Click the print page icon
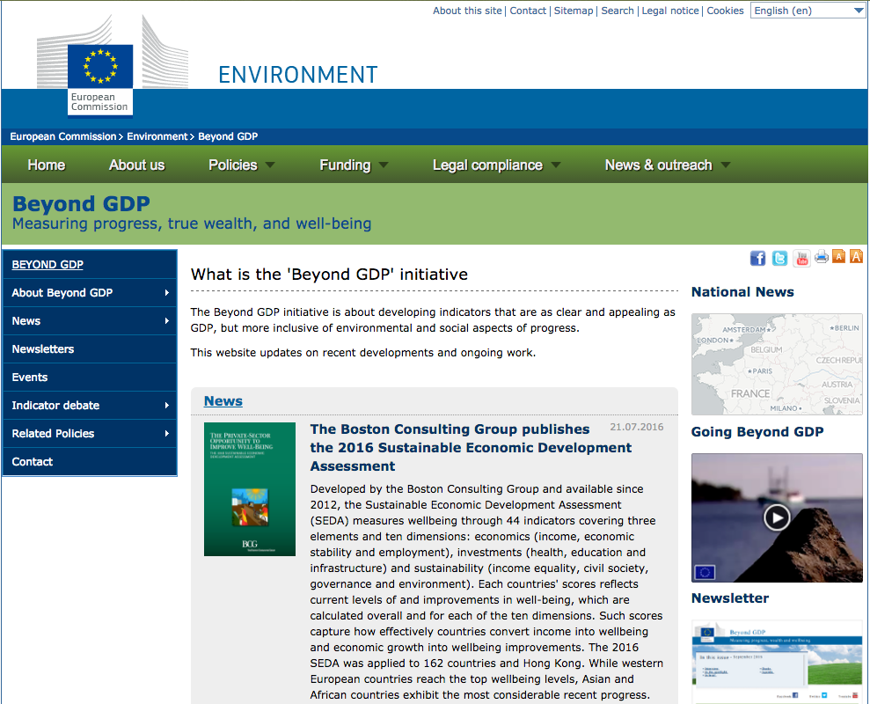The width and height of the screenshot is (870, 704). (x=822, y=257)
